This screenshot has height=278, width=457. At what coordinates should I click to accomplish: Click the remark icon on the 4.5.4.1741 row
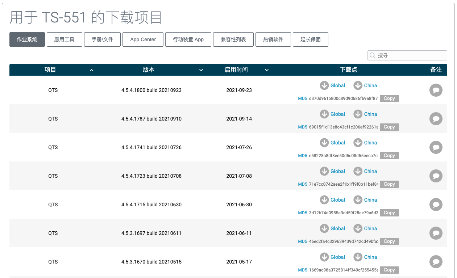coord(436,147)
